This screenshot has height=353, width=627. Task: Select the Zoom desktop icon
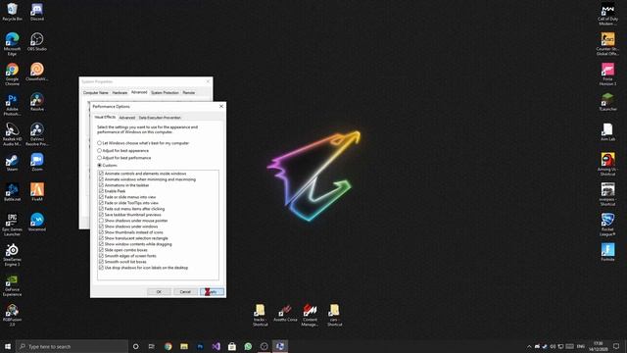(37, 162)
